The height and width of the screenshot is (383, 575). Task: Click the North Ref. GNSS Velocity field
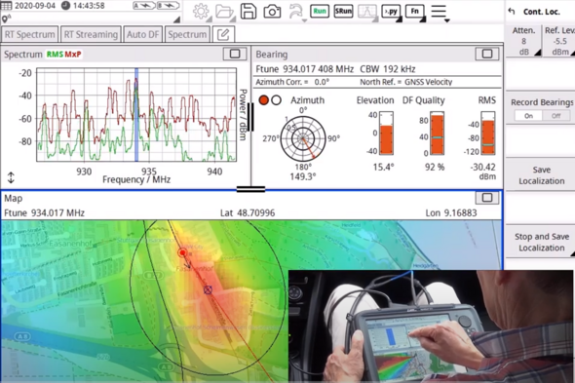click(406, 82)
